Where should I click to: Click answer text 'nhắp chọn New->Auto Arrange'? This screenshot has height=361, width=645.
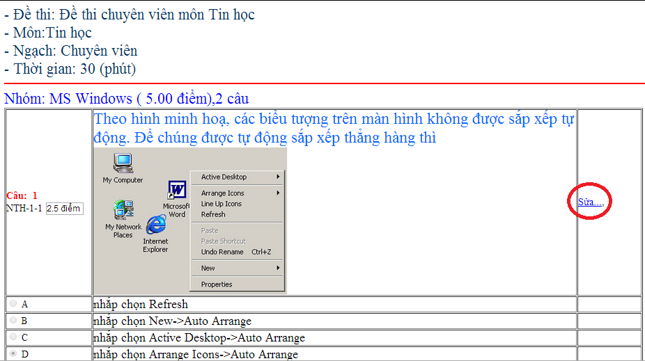(172, 321)
